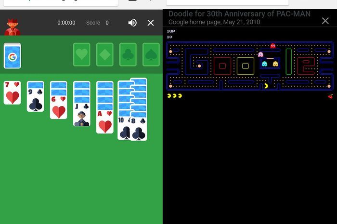Select the clubs foundation slot

(x=128, y=54)
